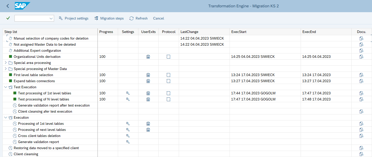Open protocol for Test processing of N level tables
Screen dimensions: 372x157
tap(168, 99)
